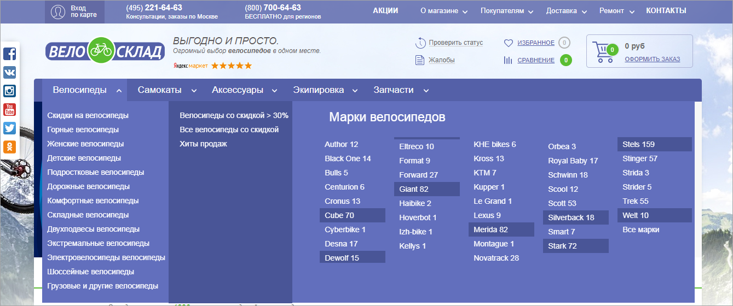Select the Cube 70 brand
Image resolution: width=733 pixels, height=306 pixels.
353,215
